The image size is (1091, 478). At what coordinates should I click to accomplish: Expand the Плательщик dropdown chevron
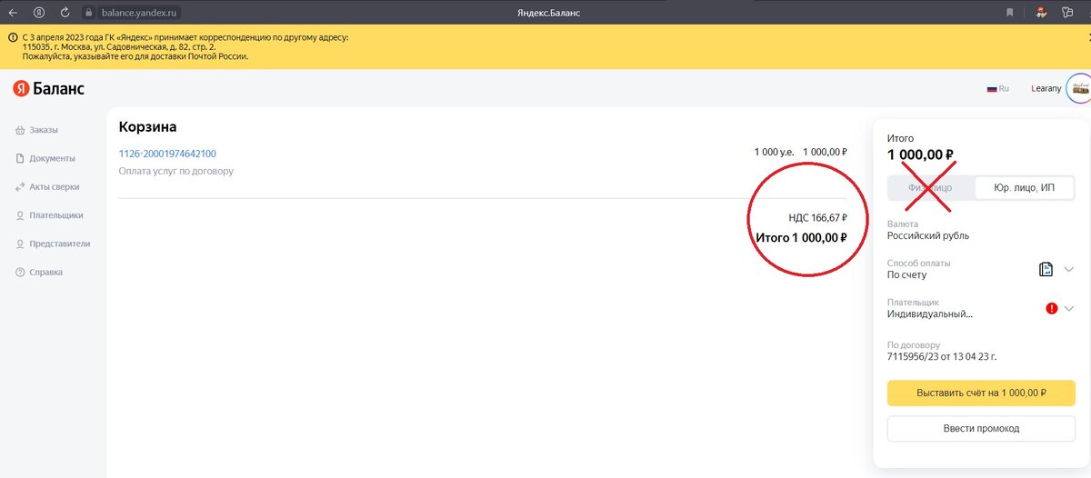click(x=1068, y=308)
